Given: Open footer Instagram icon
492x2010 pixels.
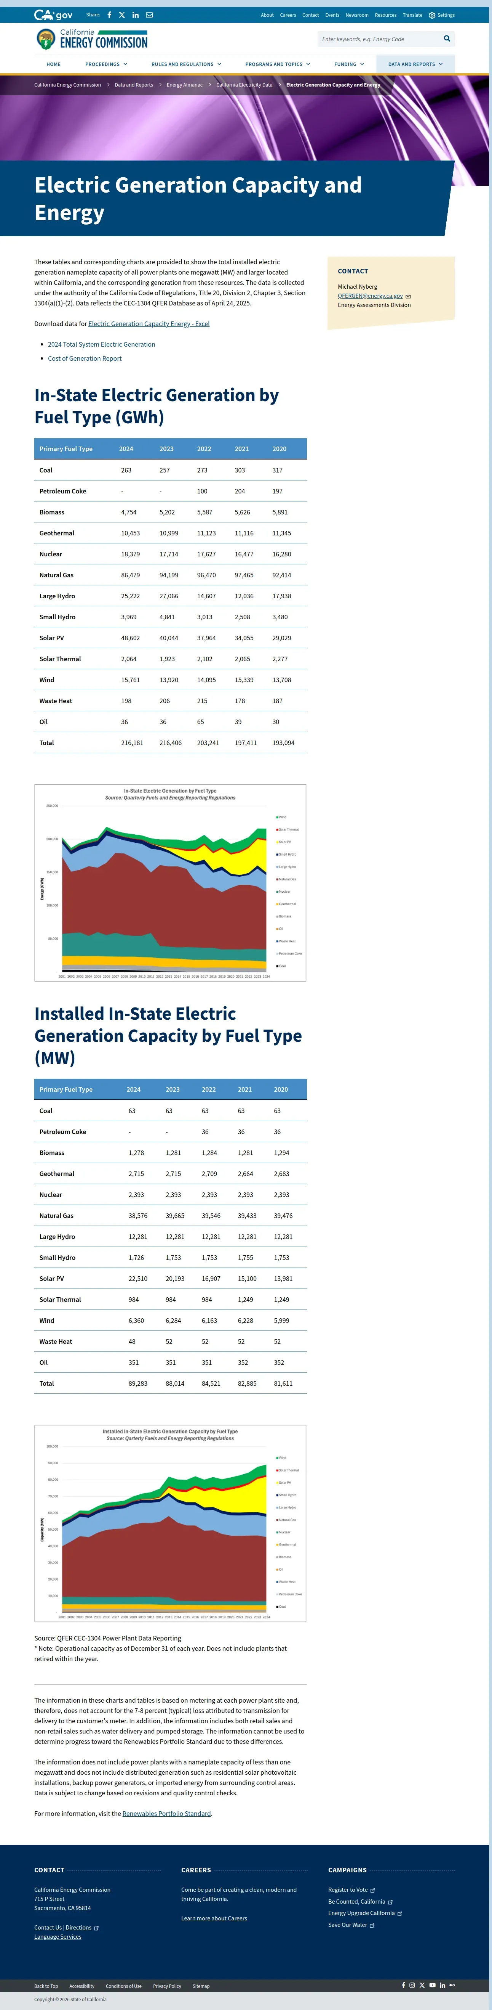Looking at the screenshot, I should [x=412, y=1985].
